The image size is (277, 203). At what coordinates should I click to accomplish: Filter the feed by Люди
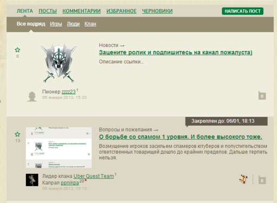point(73,24)
